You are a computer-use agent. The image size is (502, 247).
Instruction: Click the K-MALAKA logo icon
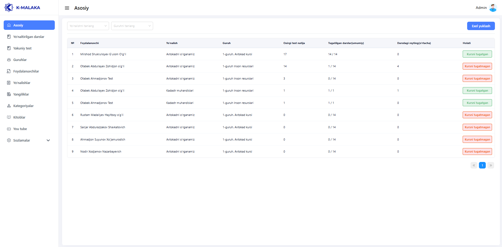point(9,7)
